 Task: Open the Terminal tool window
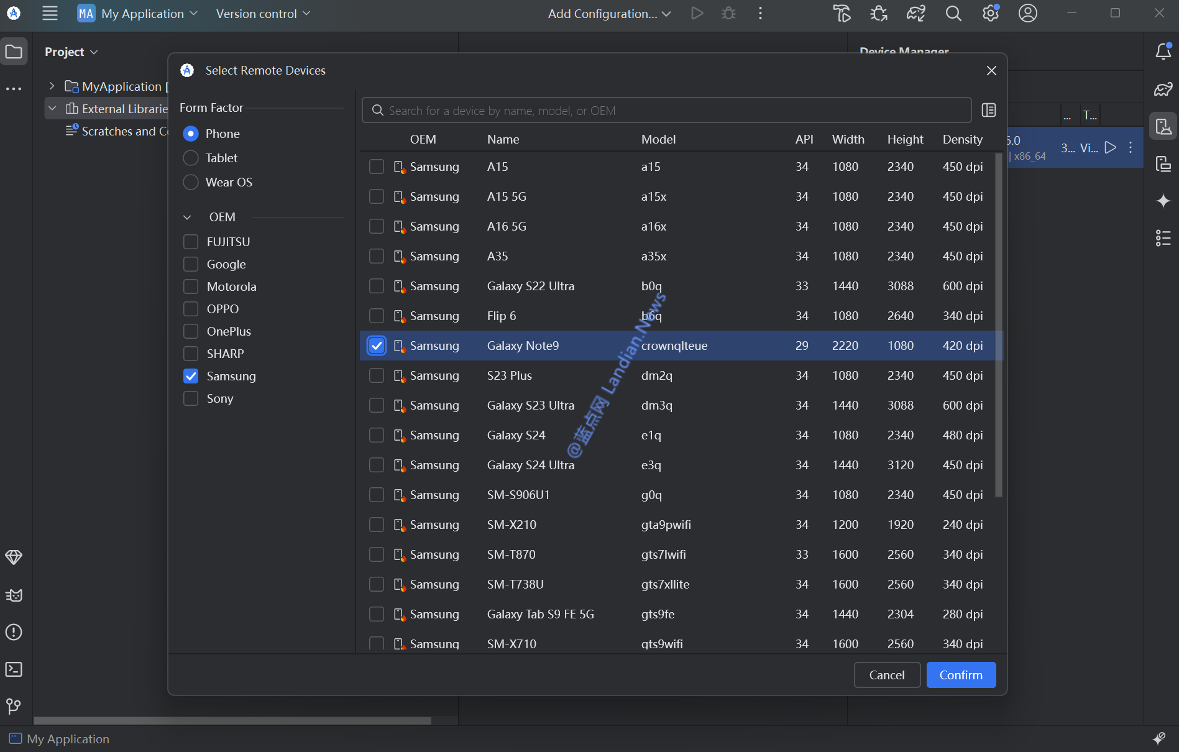click(14, 669)
